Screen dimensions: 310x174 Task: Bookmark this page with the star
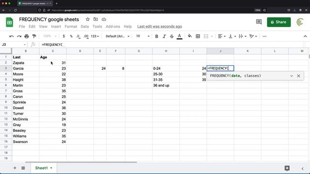click(264, 10)
